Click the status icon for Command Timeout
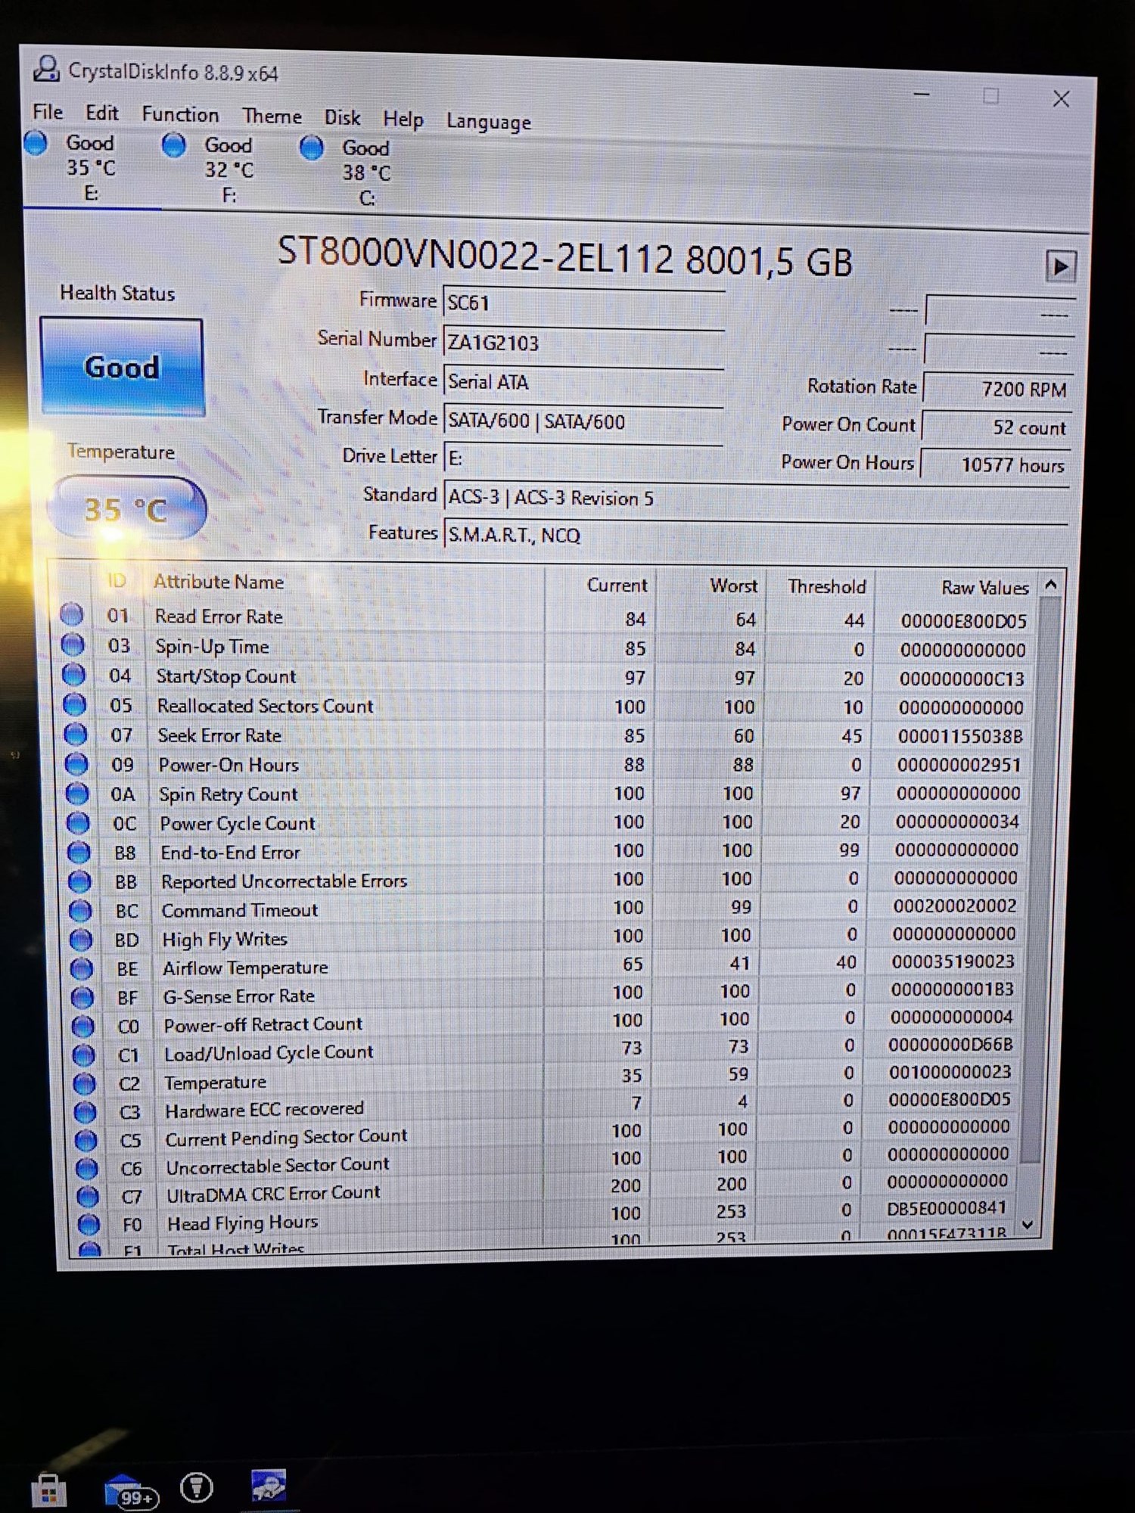1135x1513 pixels. (79, 910)
